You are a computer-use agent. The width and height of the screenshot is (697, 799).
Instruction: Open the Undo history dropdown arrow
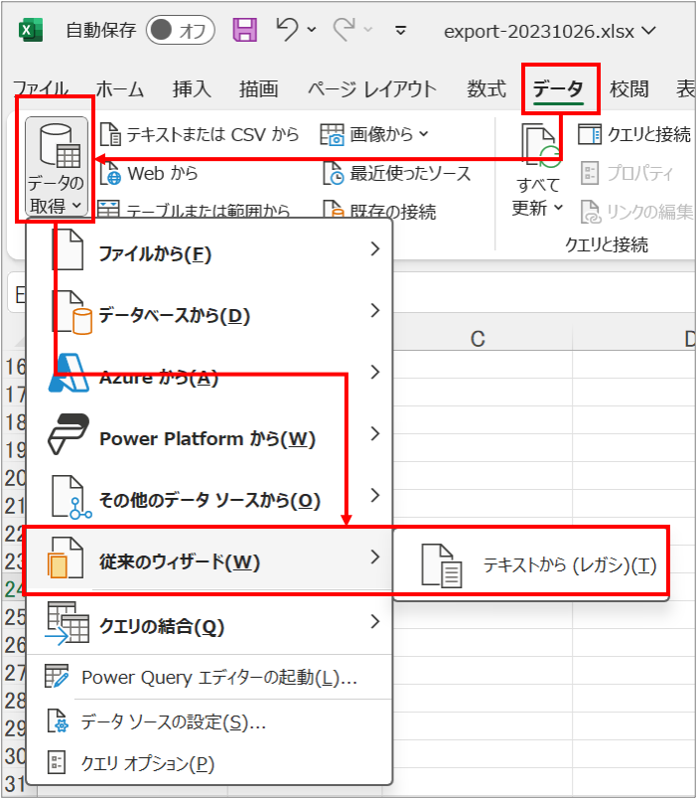312,30
